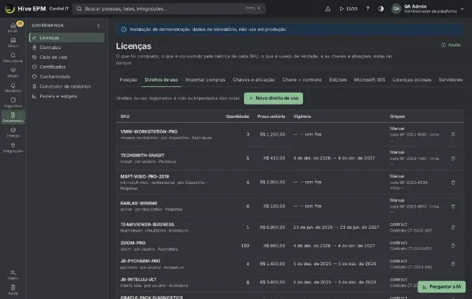Delete the MSFT-VISIO-PRO-2019 entitlement row
The width and height of the screenshot is (472, 299).
(x=453, y=182)
